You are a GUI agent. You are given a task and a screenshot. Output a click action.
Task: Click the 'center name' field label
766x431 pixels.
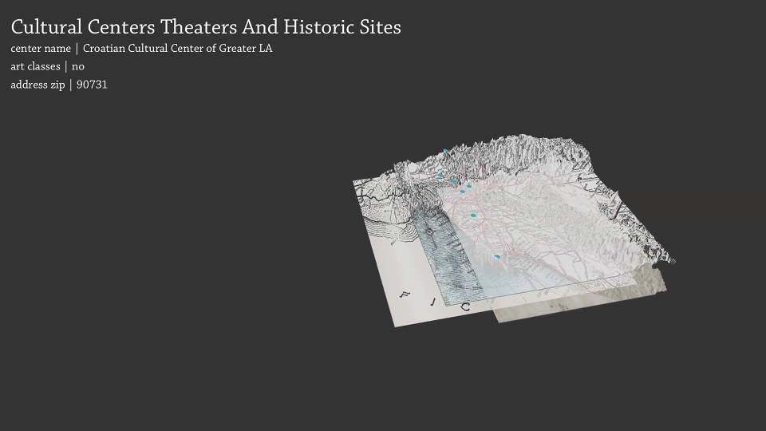tap(40, 49)
